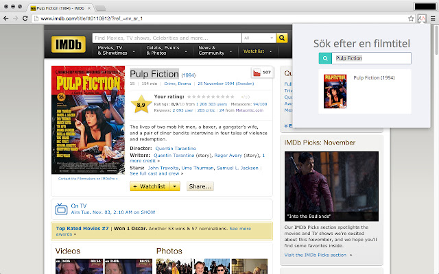This screenshot has width=439, height=274.
Task: Click the browser forward arrow
Action: 15,18
